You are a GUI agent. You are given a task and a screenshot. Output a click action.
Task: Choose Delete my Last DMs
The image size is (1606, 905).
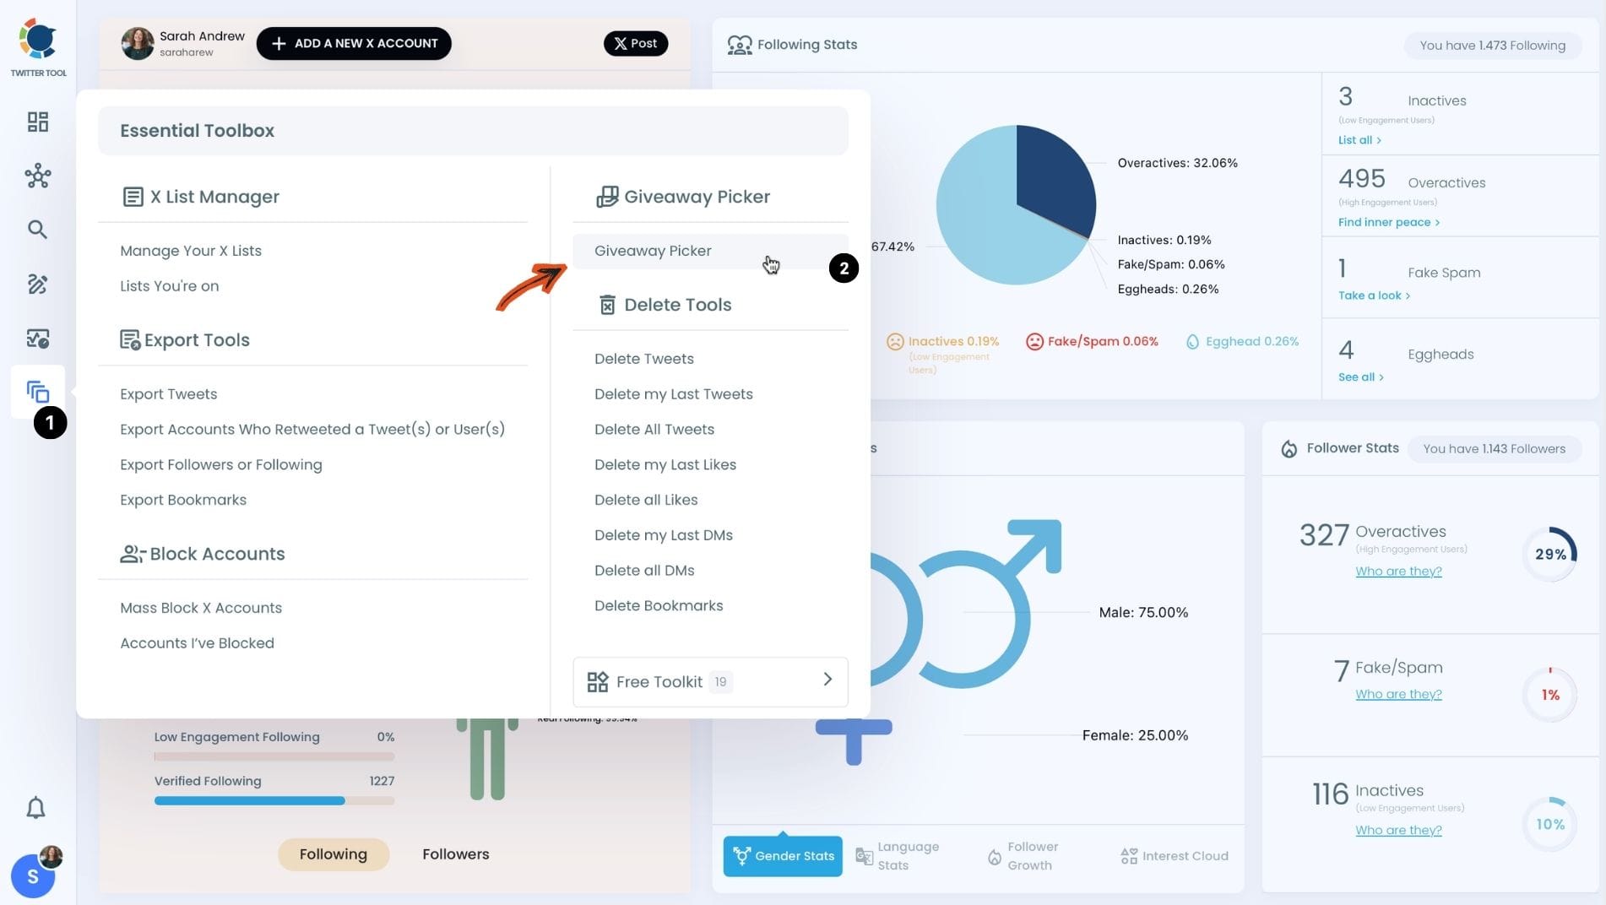664,535
